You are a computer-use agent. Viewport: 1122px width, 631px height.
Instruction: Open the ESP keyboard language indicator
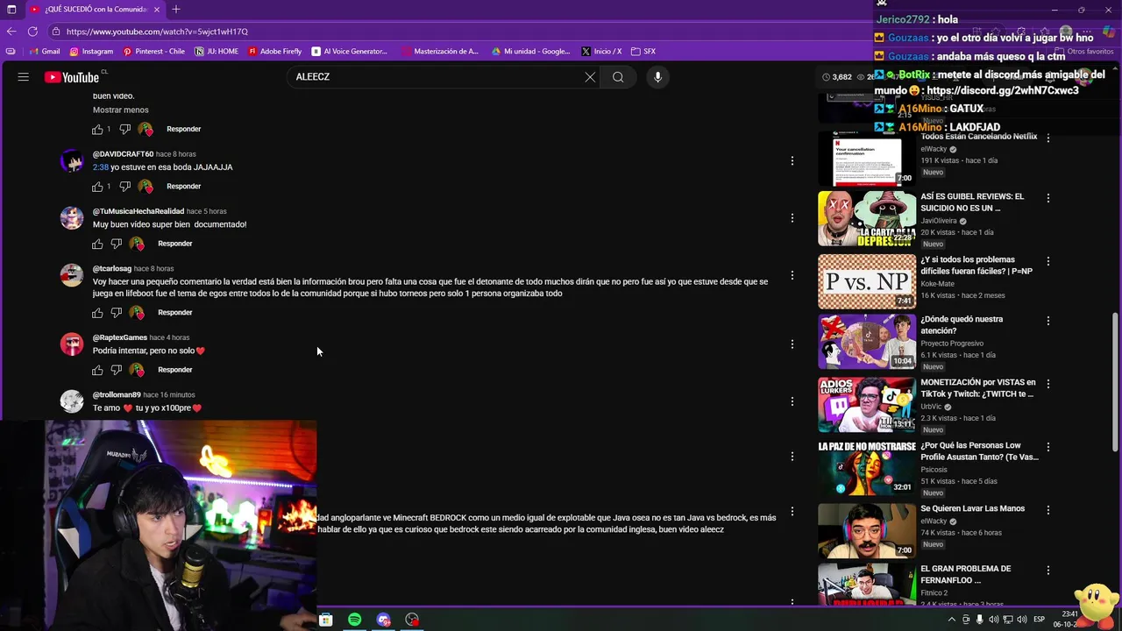[x=1040, y=620]
